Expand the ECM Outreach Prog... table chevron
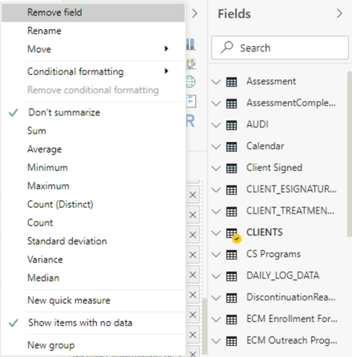The height and width of the screenshot is (357, 352). pyautogui.click(x=216, y=341)
